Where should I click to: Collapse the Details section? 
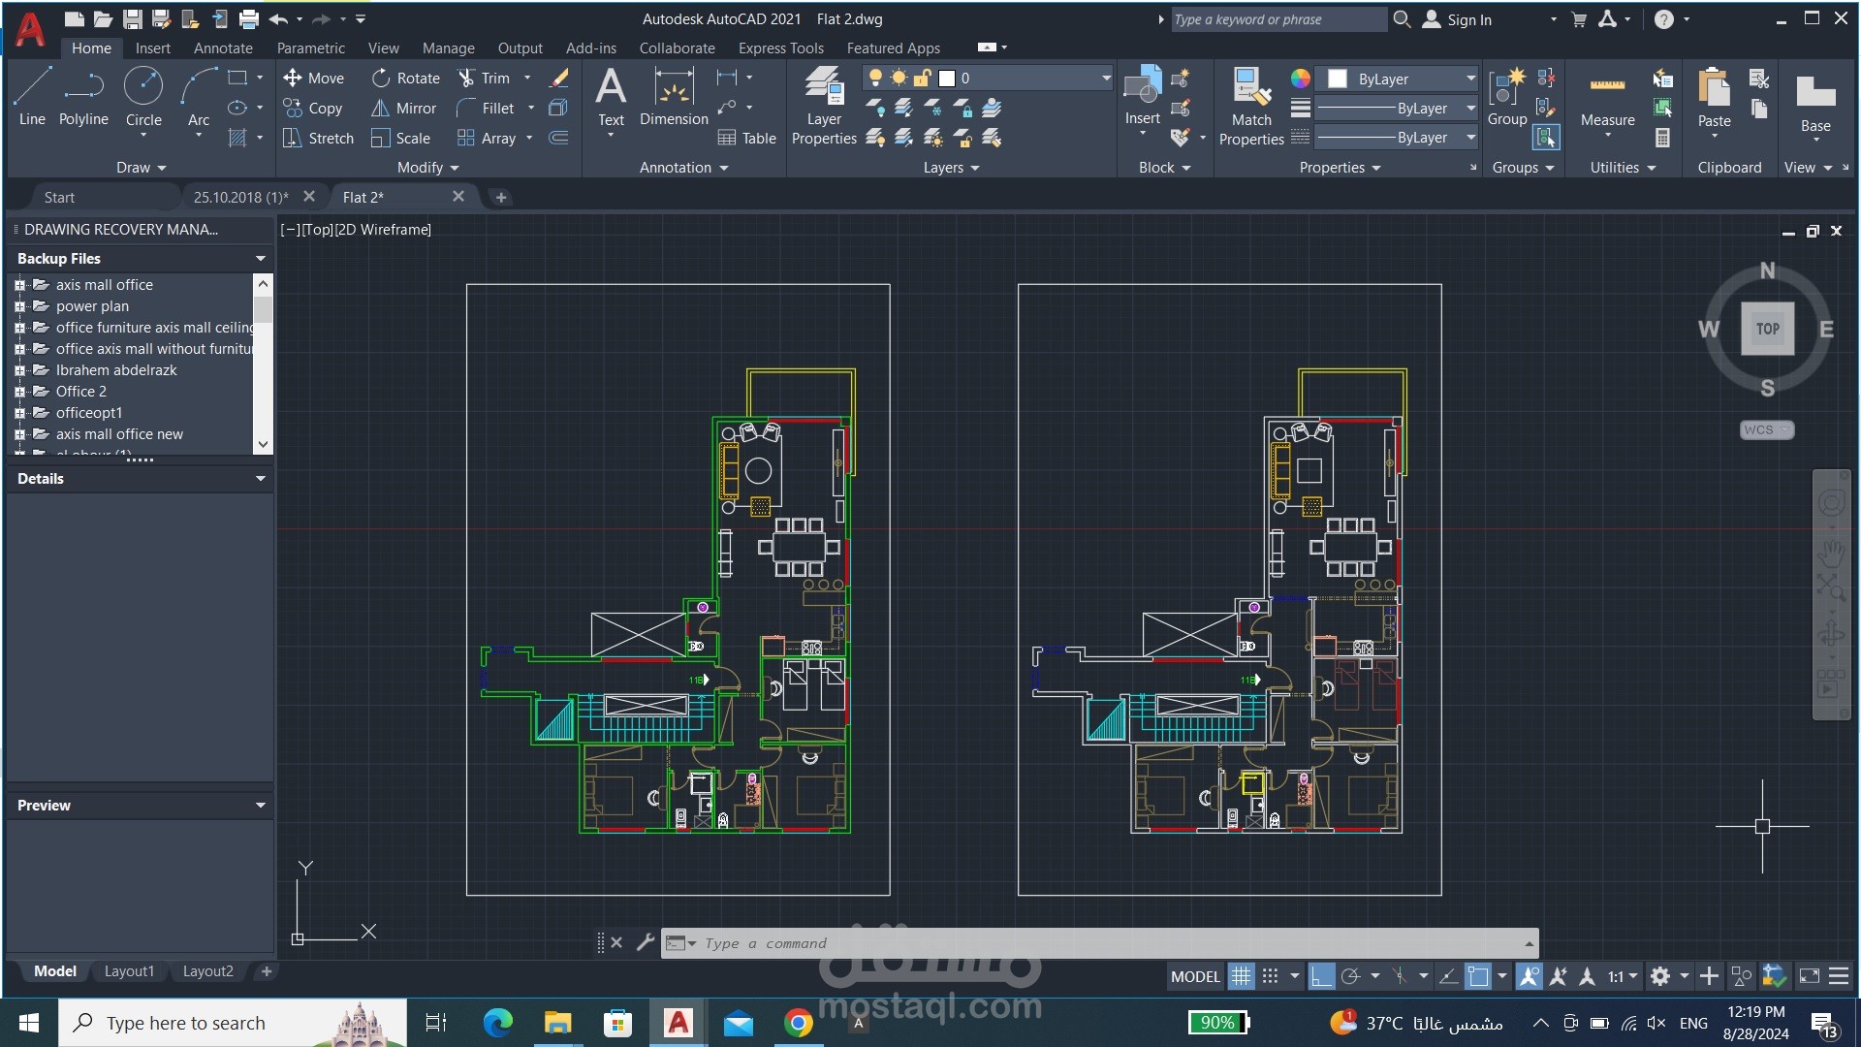[260, 479]
